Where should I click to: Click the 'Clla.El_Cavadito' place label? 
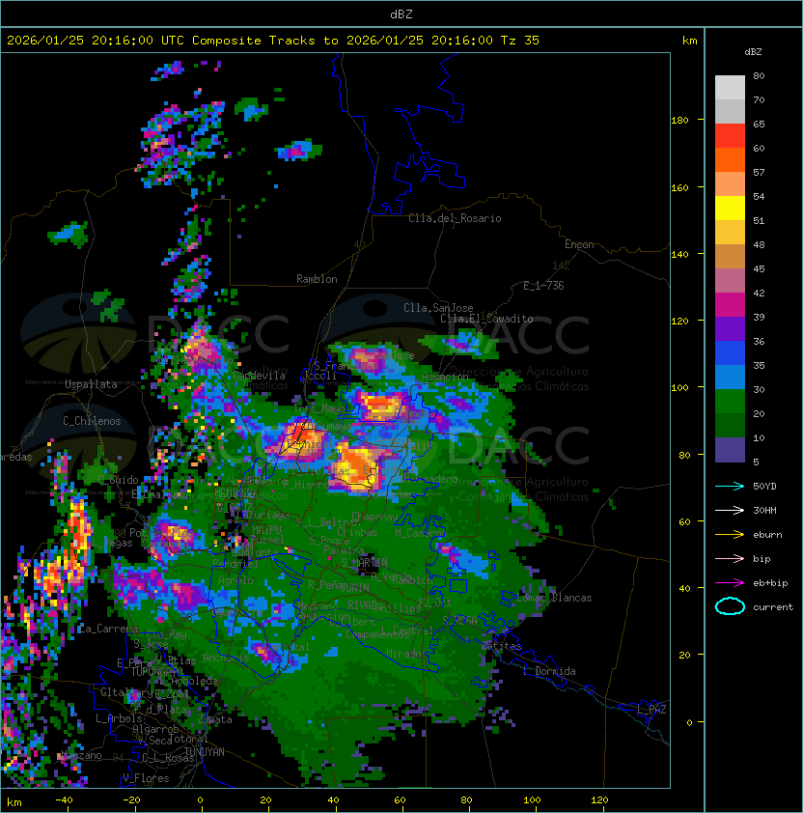(486, 319)
